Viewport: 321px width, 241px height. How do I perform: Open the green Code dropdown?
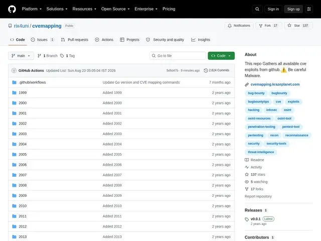[x=221, y=56]
